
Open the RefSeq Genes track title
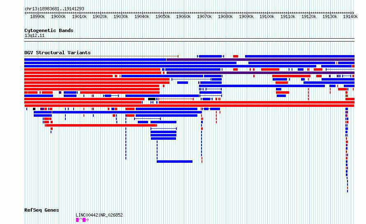42,210
